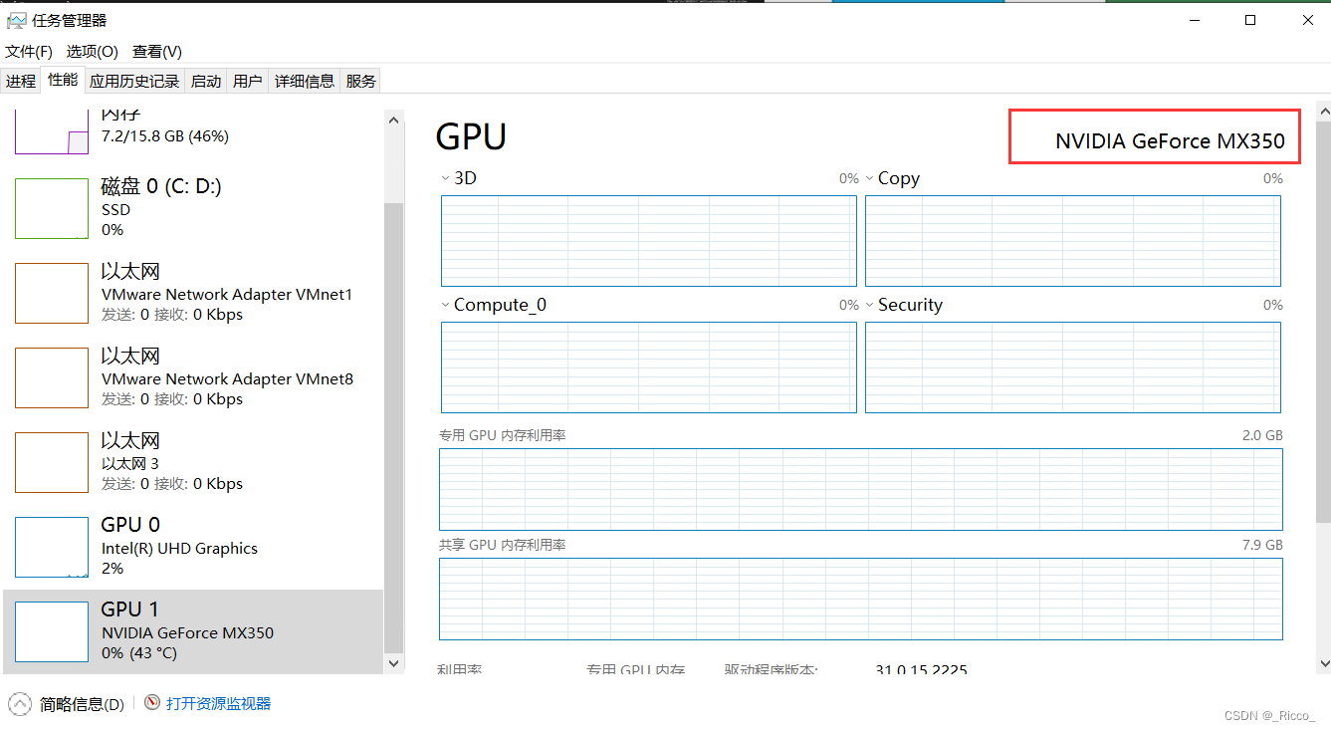Click the VMnet1 Ethernet mini graph thumbnail
1331x731 pixels.
pos(52,294)
